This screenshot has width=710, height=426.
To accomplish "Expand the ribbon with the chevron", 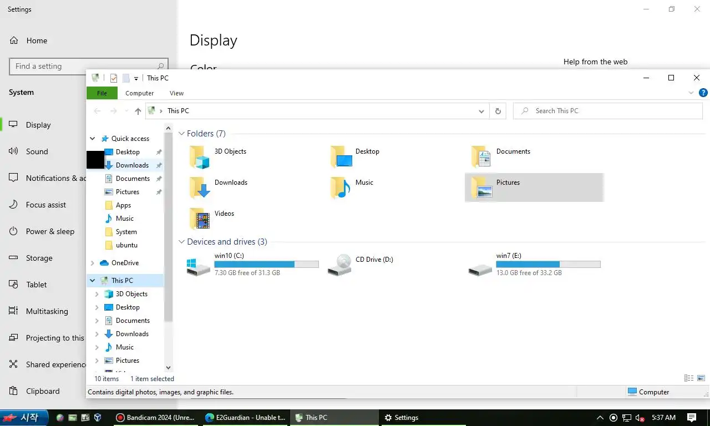I will coord(691,93).
